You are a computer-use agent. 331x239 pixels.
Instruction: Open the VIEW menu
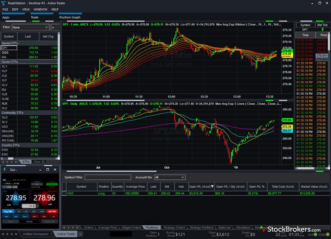point(26,10)
